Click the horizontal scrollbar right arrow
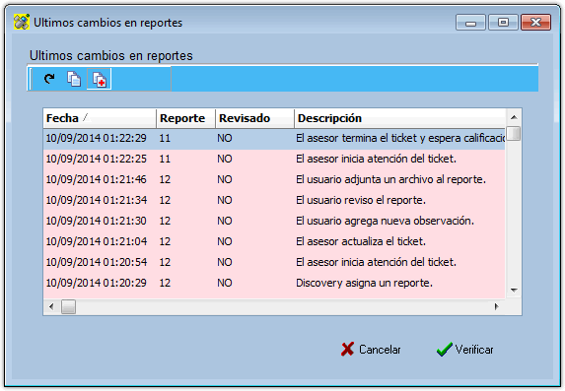The height and width of the screenshot is (391, 565). point(497,306)
